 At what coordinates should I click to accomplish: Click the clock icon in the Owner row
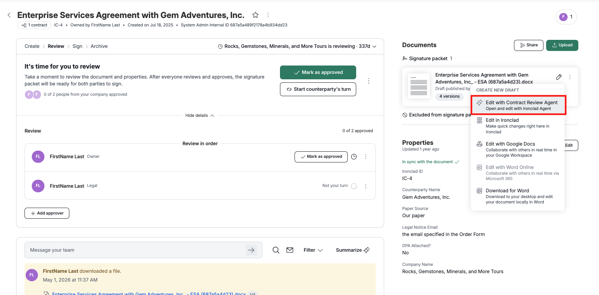pos(354,157)
